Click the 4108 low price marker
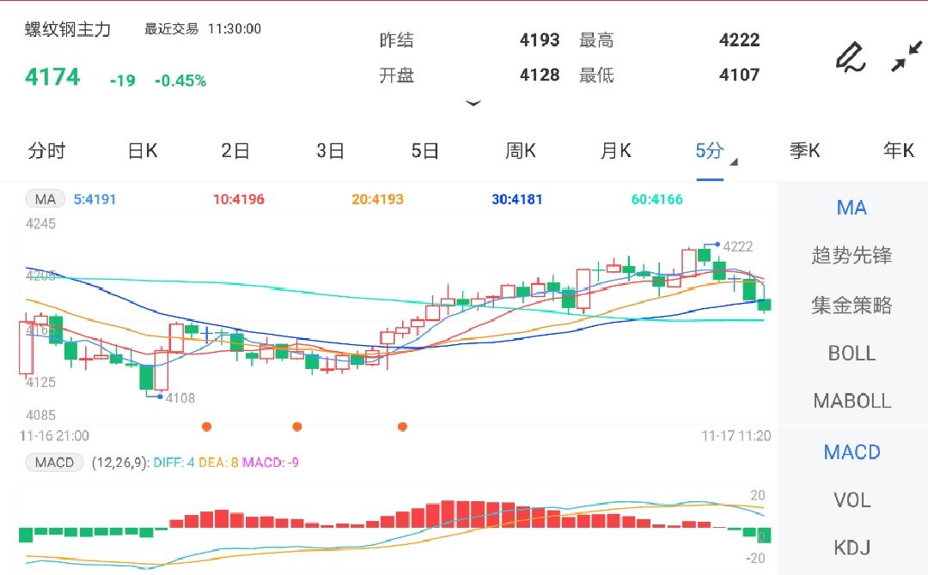 coord(180,397)
